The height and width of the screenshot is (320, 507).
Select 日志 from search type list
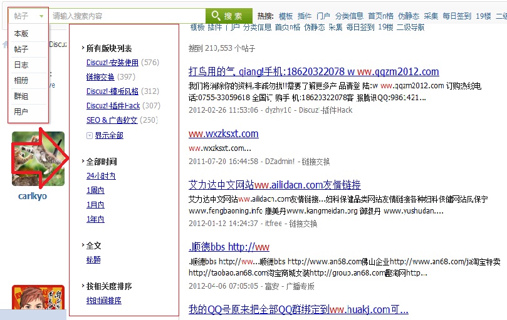(21, 65)
